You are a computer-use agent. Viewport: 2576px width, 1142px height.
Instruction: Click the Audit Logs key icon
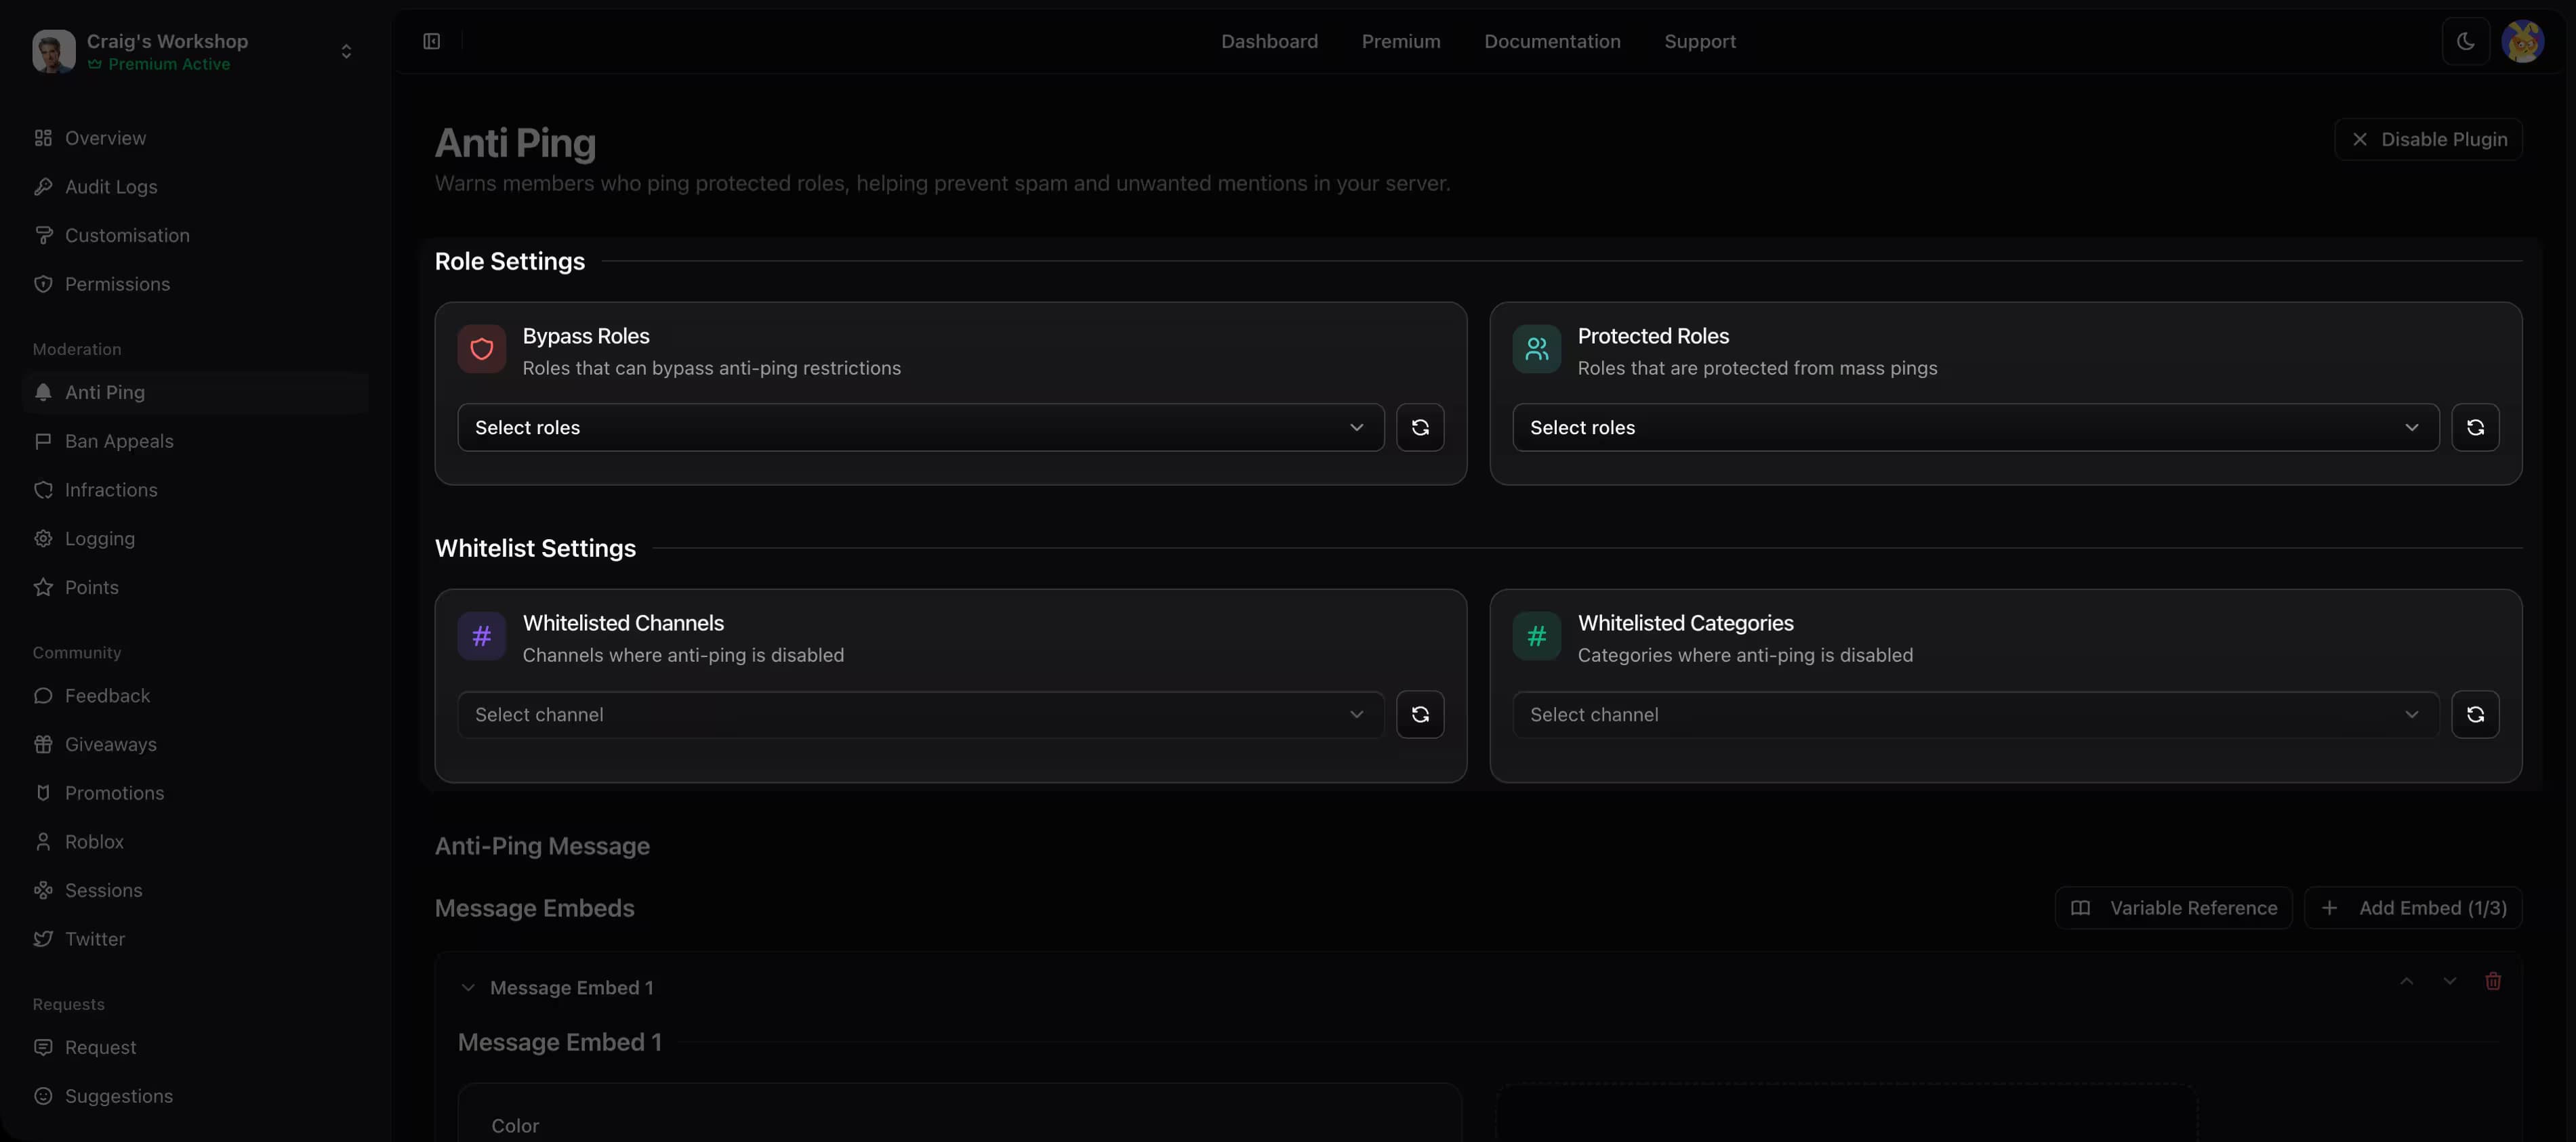[x=43, y=187]
